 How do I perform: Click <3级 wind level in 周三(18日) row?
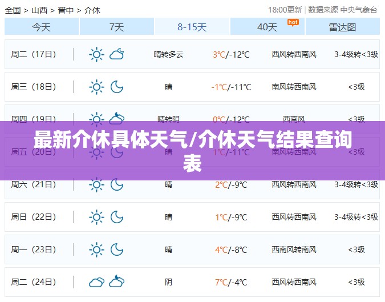tap(356, 87)
